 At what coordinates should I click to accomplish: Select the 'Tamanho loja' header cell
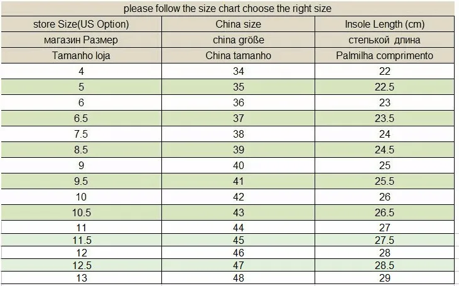[81, 55]
